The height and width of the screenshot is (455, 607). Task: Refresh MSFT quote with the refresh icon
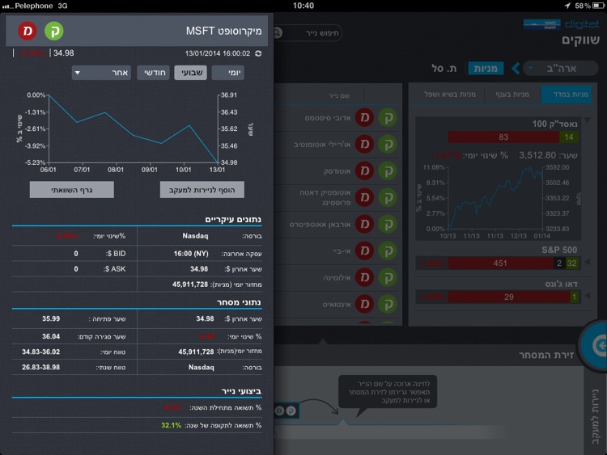[x=258, y=53]
